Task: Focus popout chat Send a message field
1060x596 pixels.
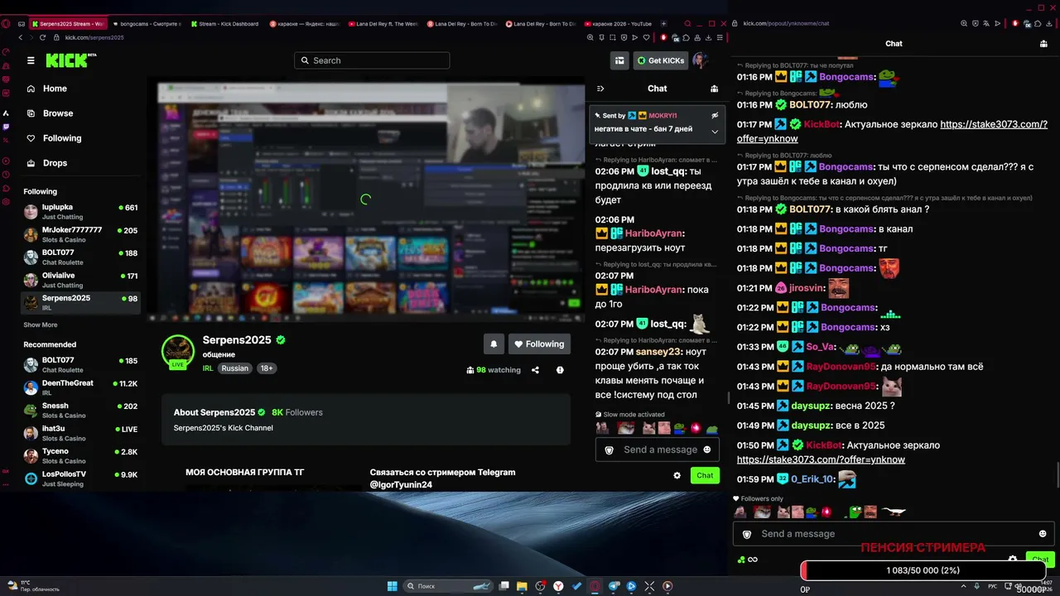Action: coord(894,534)
